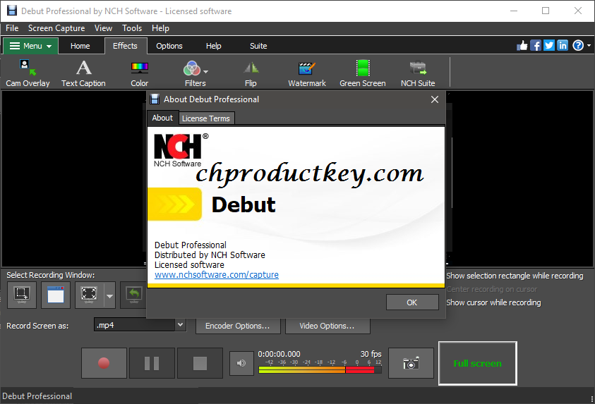
Task: Open Watermark settings
Action: (x=306, y=73)
